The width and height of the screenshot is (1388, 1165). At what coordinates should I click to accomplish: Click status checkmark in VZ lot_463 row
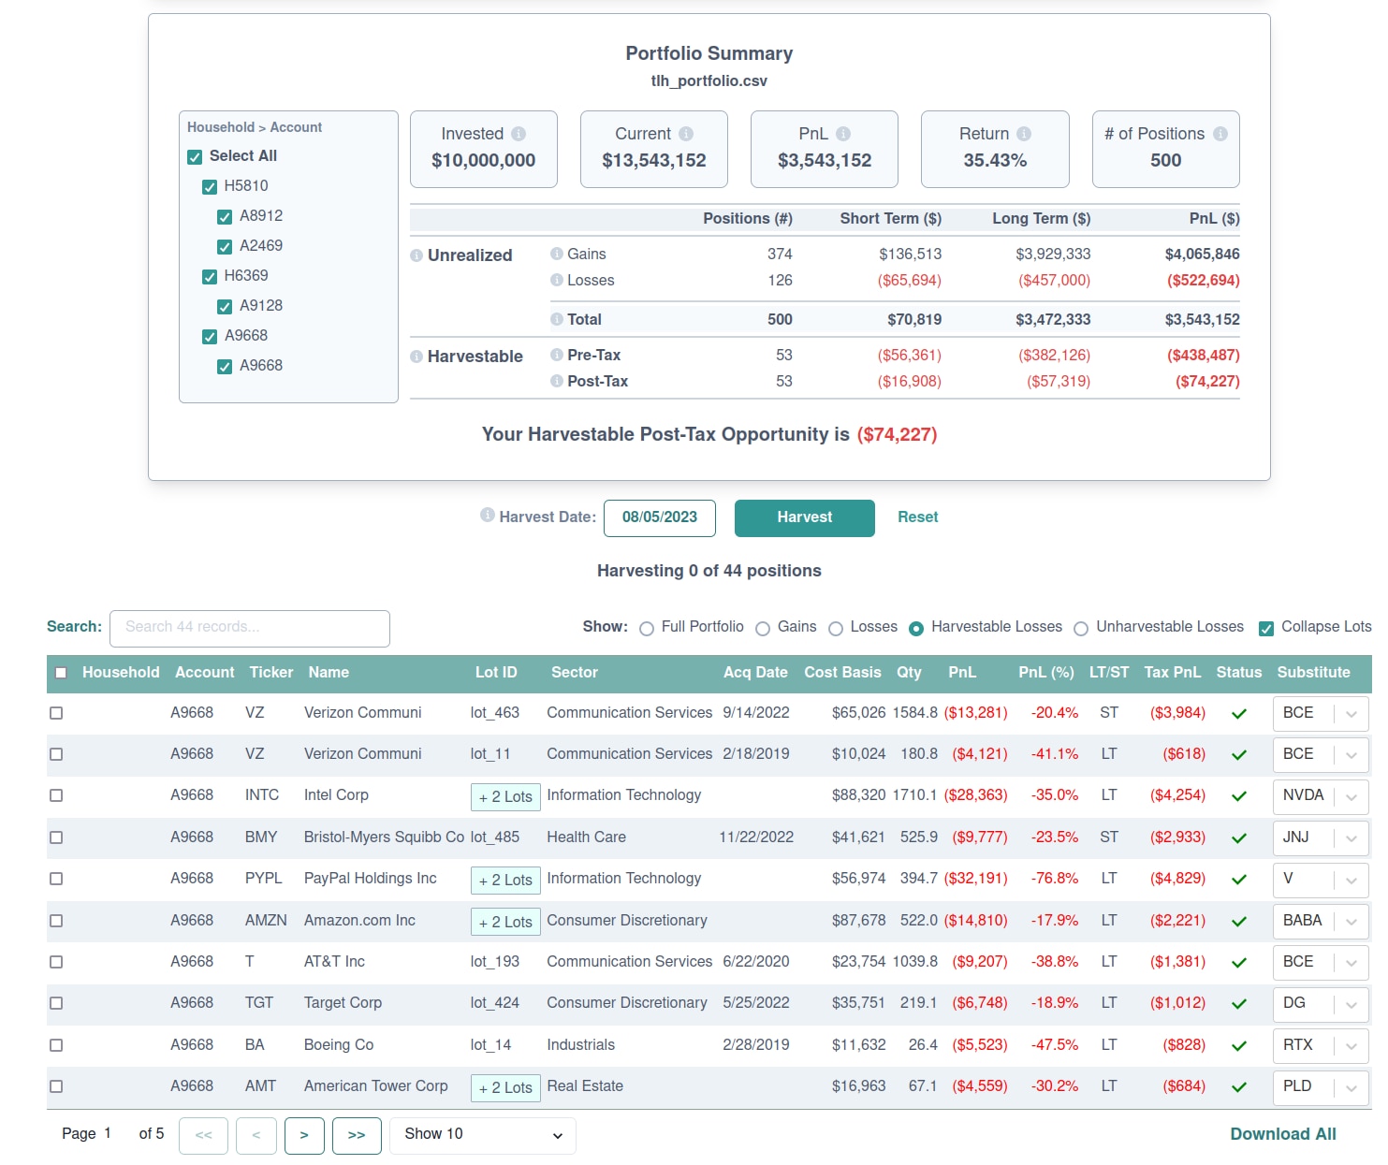point(1239,714)
